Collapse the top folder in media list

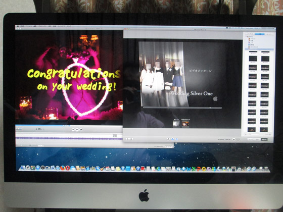click(246, 36)
